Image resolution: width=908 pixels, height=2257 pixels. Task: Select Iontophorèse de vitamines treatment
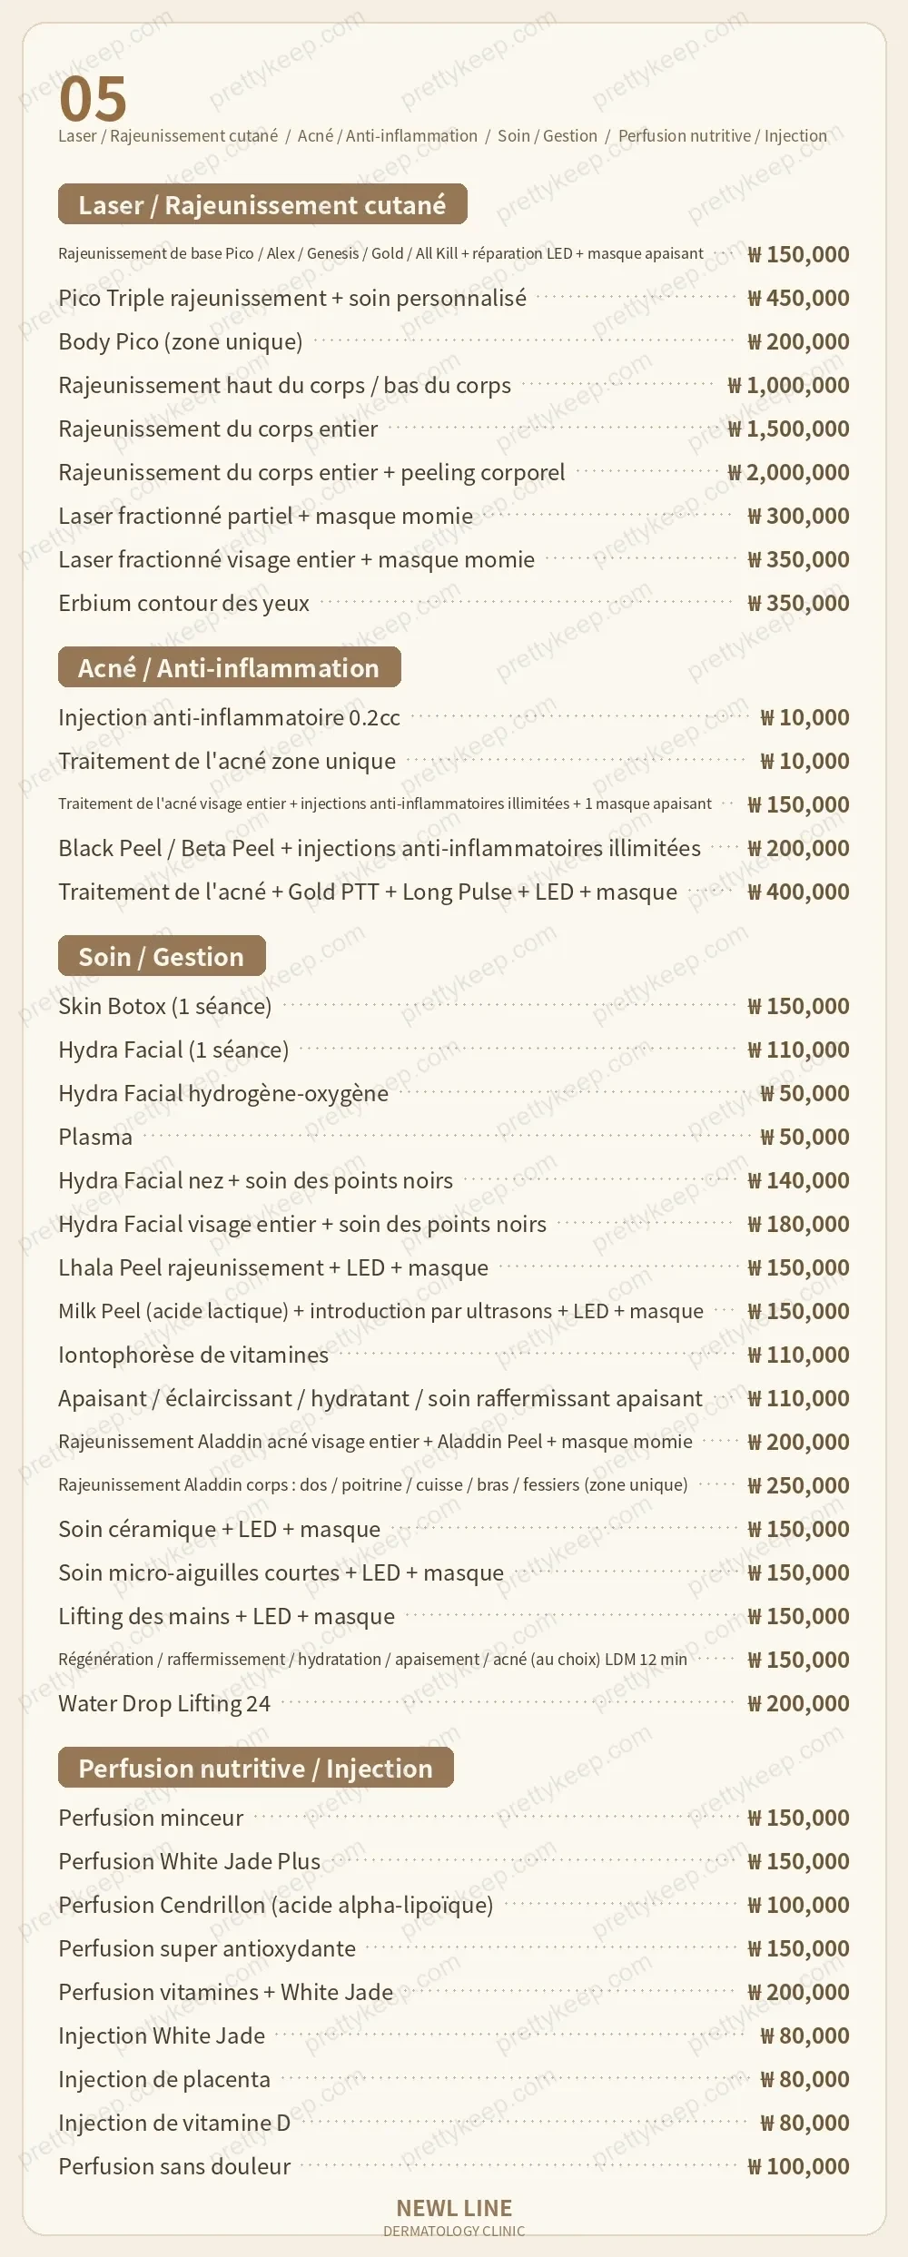[x=454, y=1355]
